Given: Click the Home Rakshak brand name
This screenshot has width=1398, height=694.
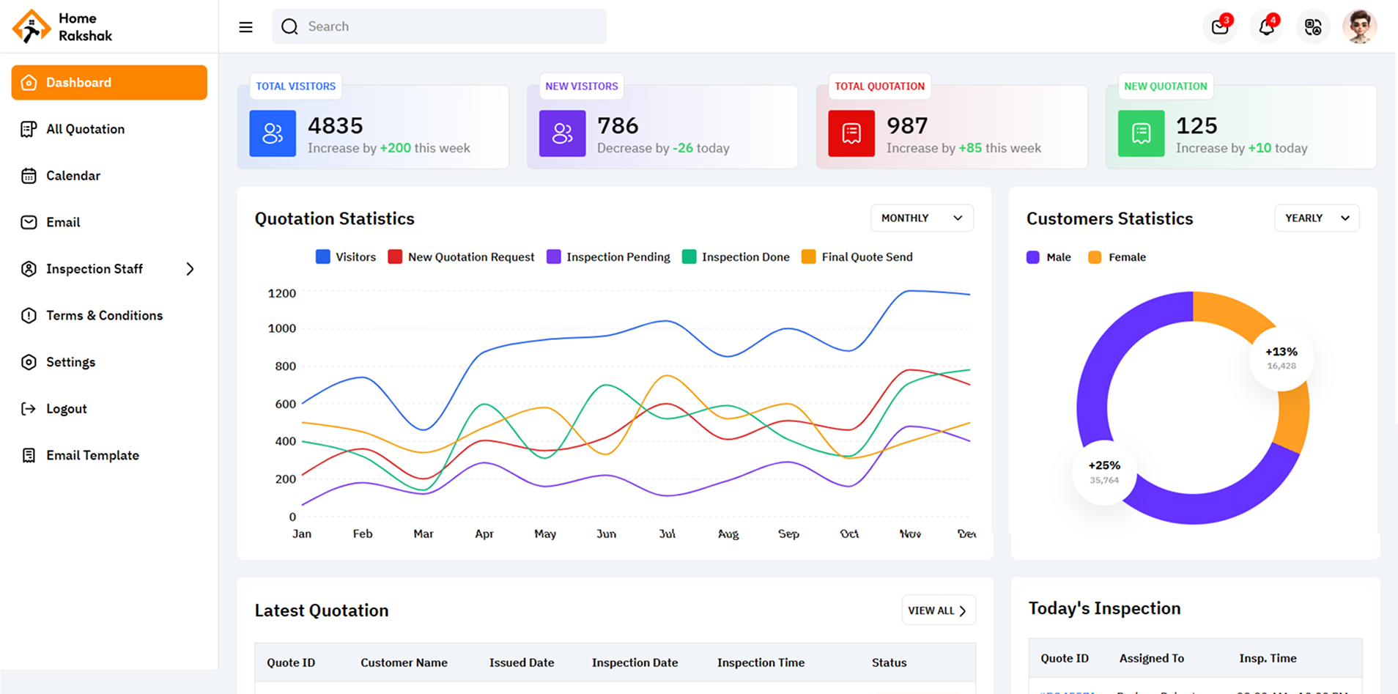Looking at the screenshot, I should pos(86,27).
